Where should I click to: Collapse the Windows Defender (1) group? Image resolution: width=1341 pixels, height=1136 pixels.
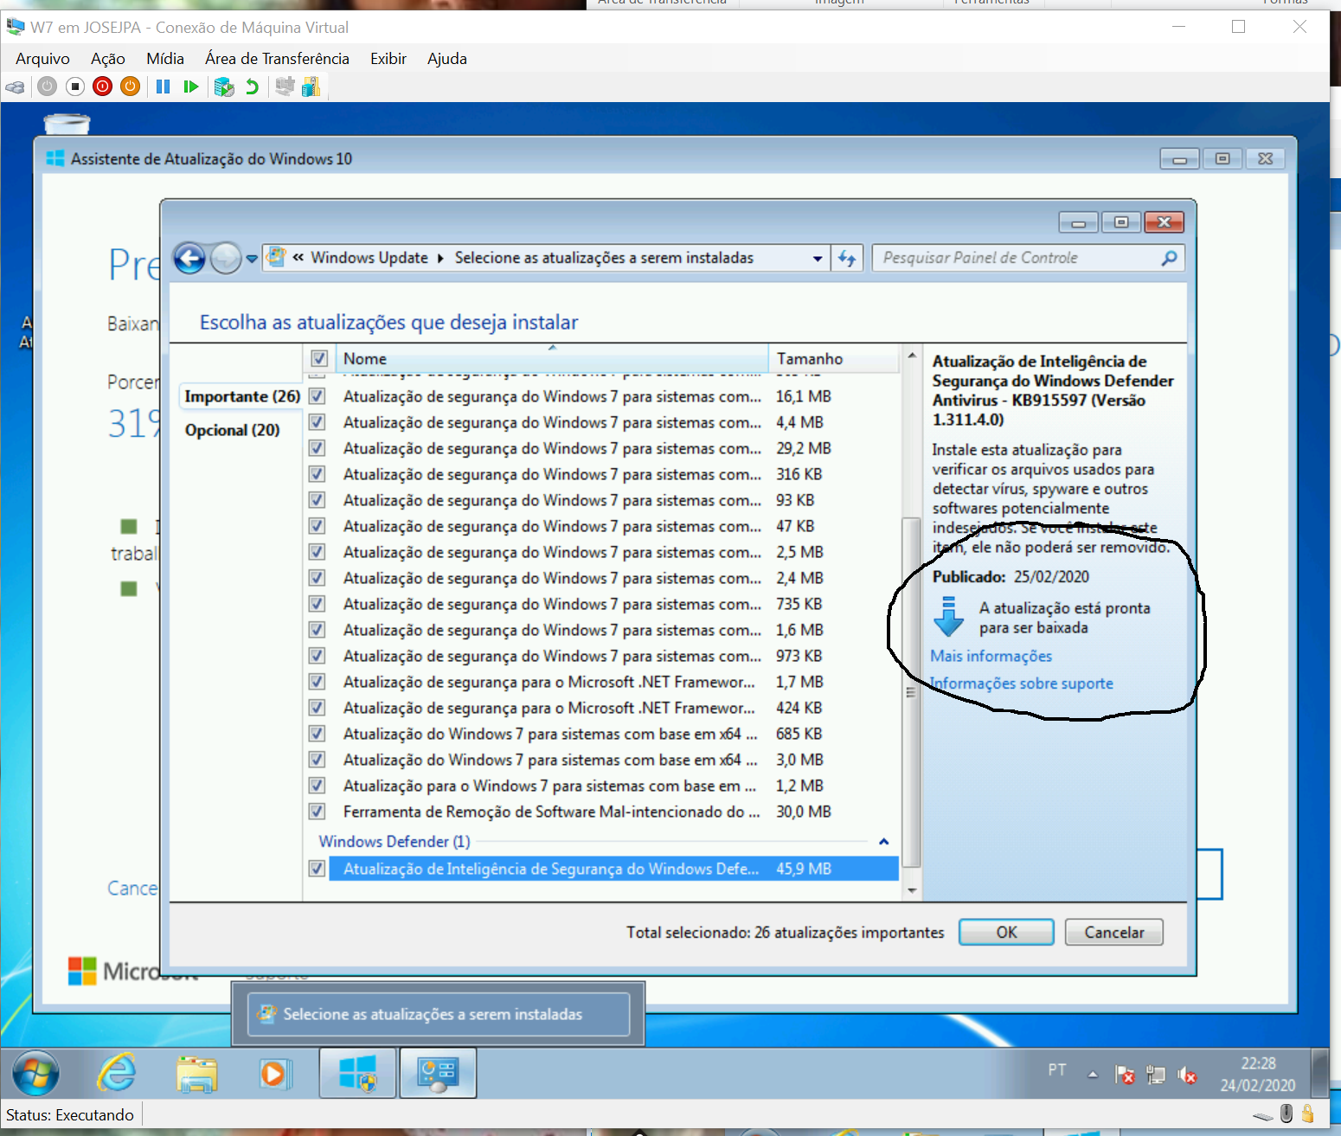click(x=883, y=842)
